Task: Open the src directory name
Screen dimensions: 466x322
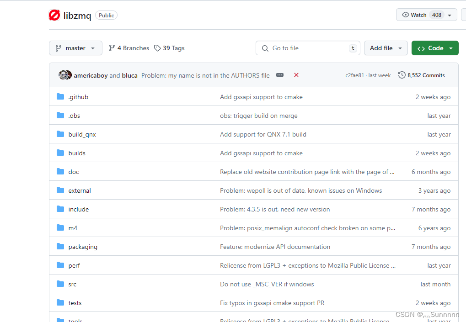Action: point(72,284)
